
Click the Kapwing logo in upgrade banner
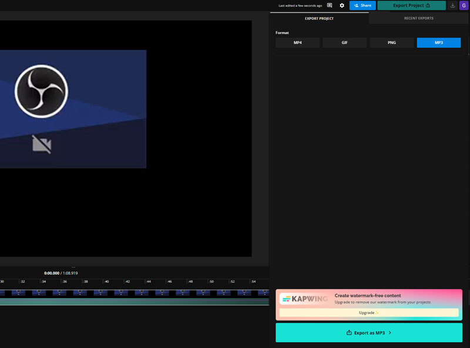pyautogui.click(x=303, y=299)
